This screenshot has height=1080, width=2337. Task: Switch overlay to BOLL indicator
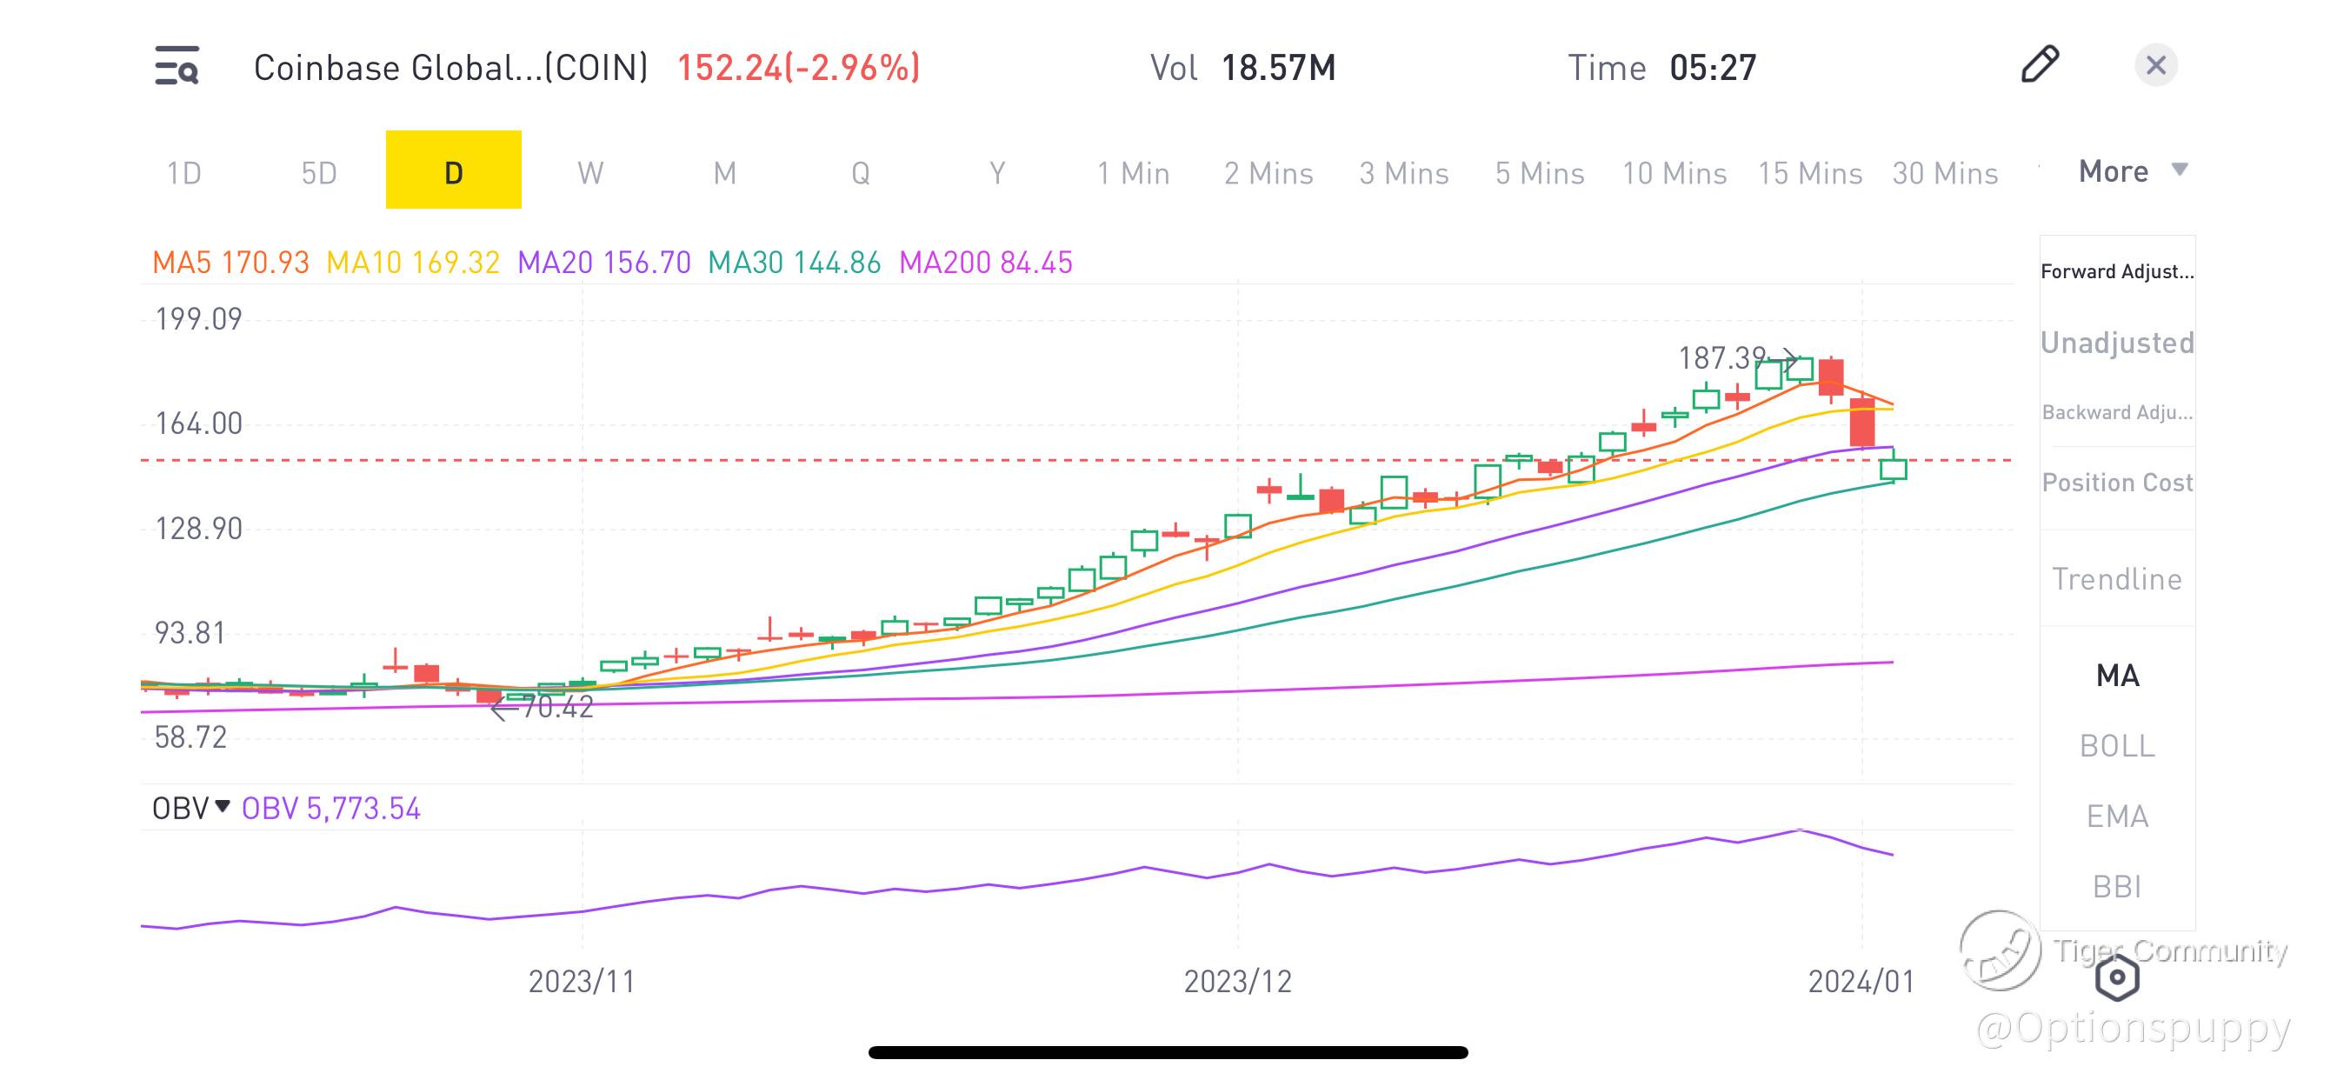(x=2116, y=746)
